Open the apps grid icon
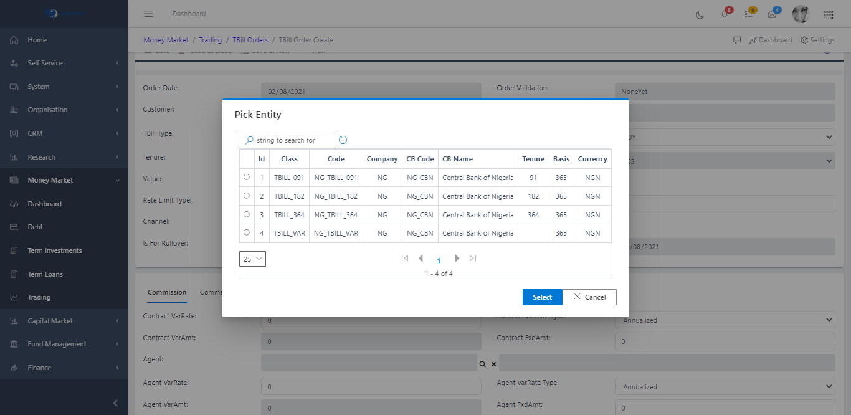851x415 pixels. [x=829, y=14]
